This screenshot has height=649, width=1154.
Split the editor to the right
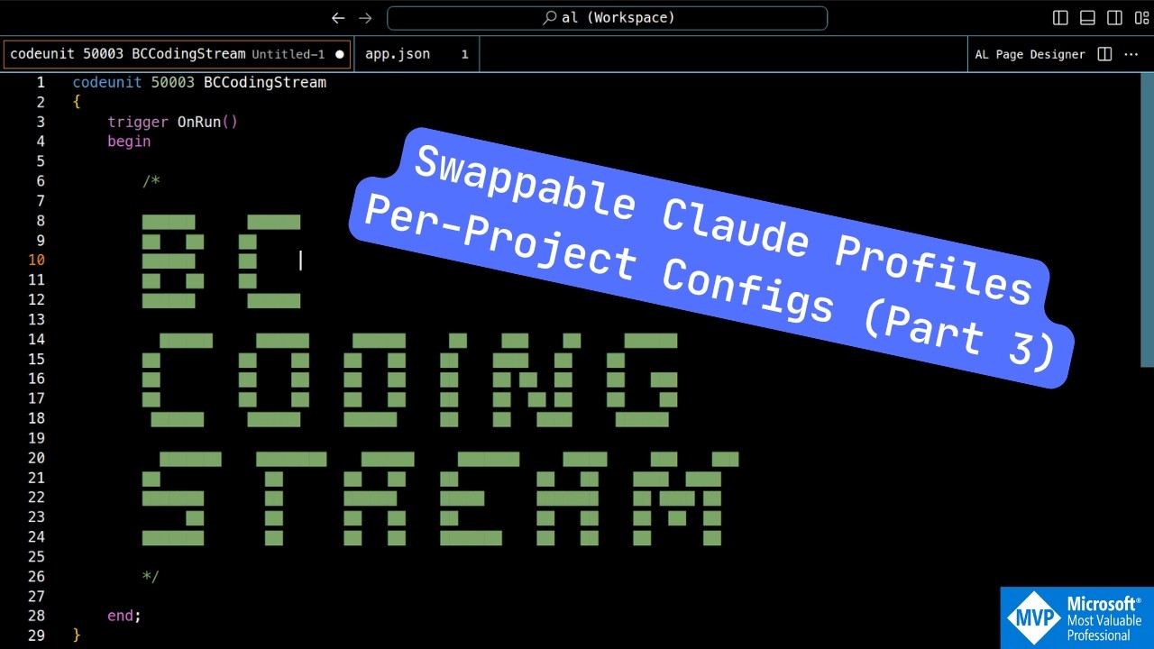pos(1104,54)
